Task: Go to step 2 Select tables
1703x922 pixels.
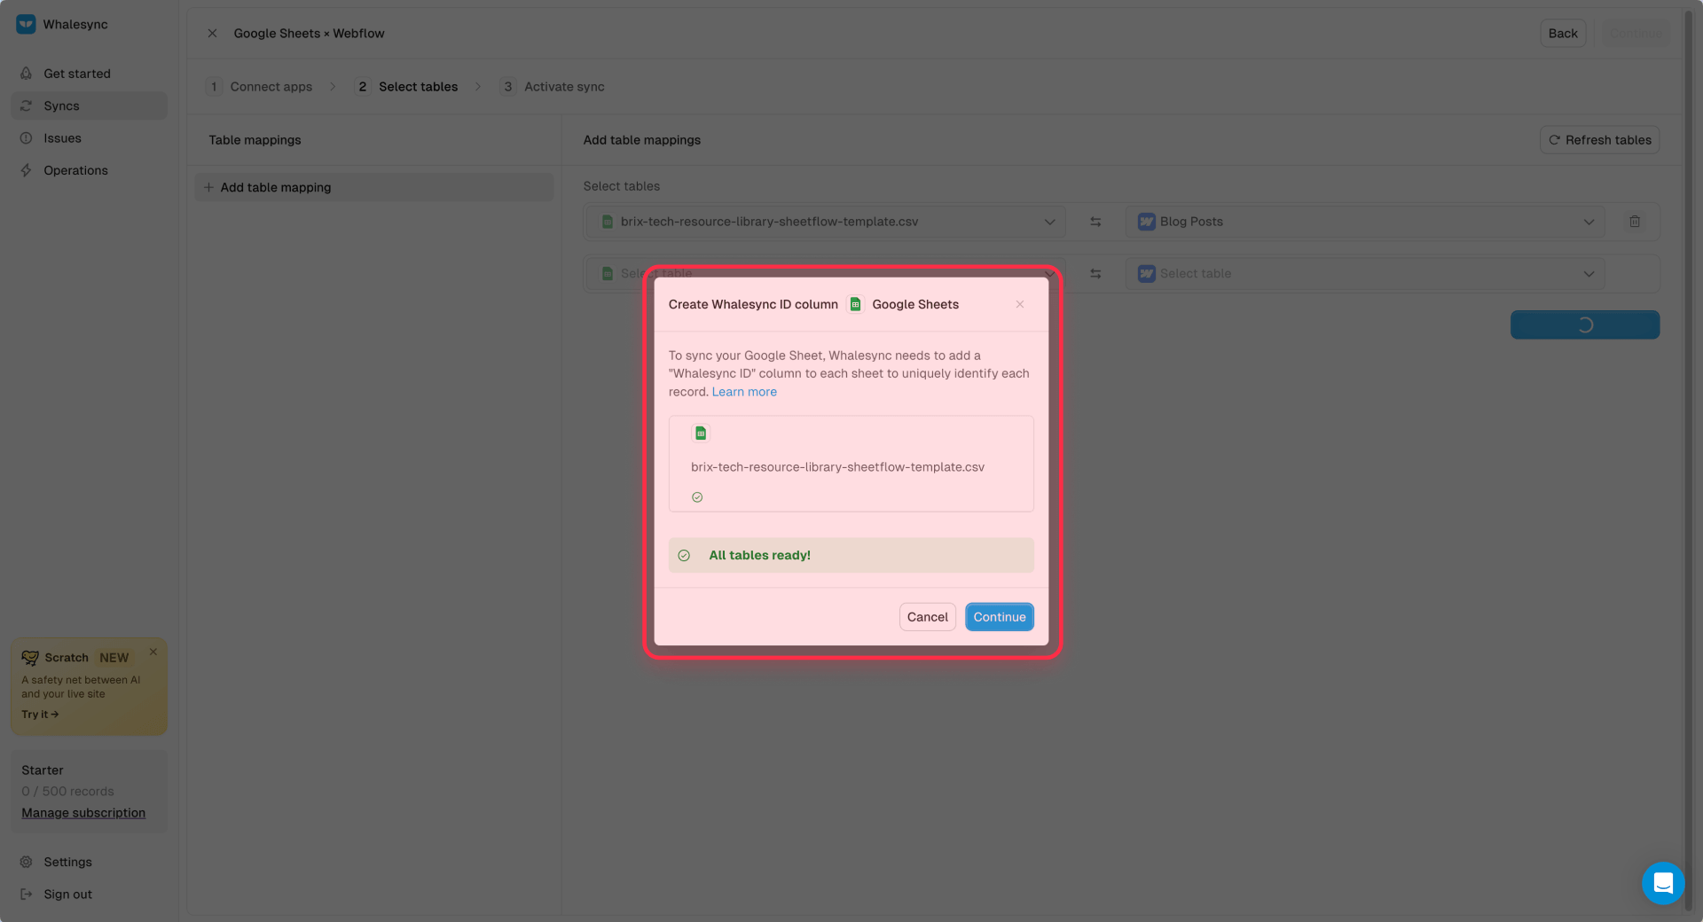Action: coord(406,87)
